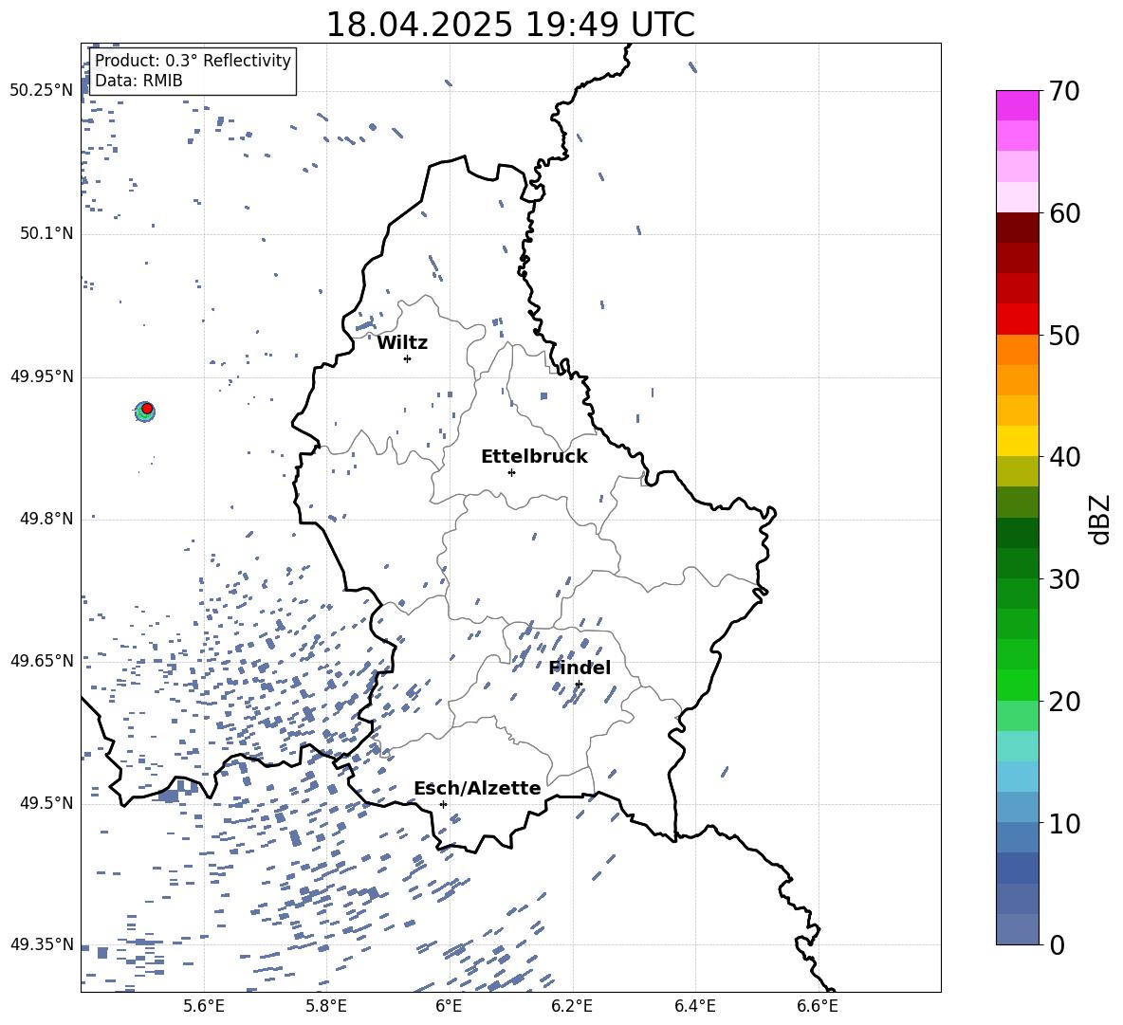
Task: Click the colorbar value 0
Action: click(x=1057, y=944)
